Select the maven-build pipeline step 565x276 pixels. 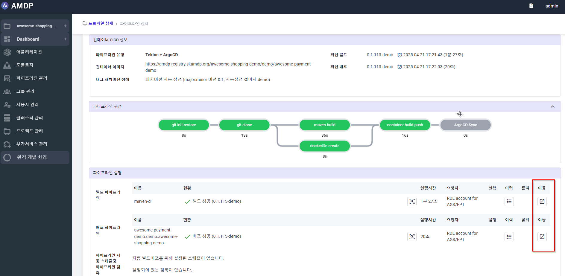[325, 125]
